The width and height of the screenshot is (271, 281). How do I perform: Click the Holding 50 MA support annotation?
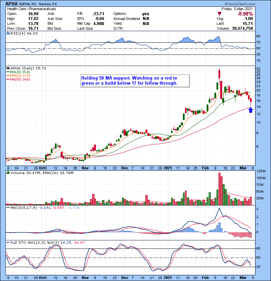point(135,81)
